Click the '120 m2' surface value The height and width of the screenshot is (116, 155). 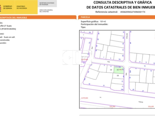click(x=103, y=21)
